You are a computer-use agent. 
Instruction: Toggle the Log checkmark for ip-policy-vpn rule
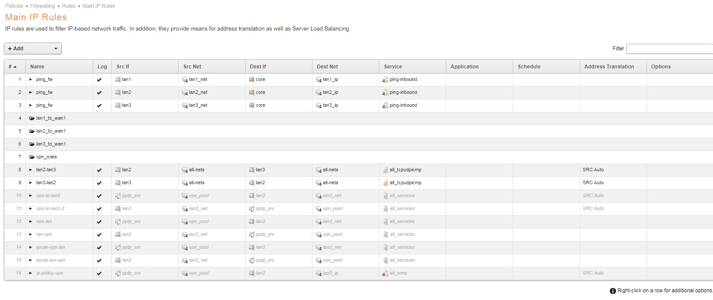(99, 273)
